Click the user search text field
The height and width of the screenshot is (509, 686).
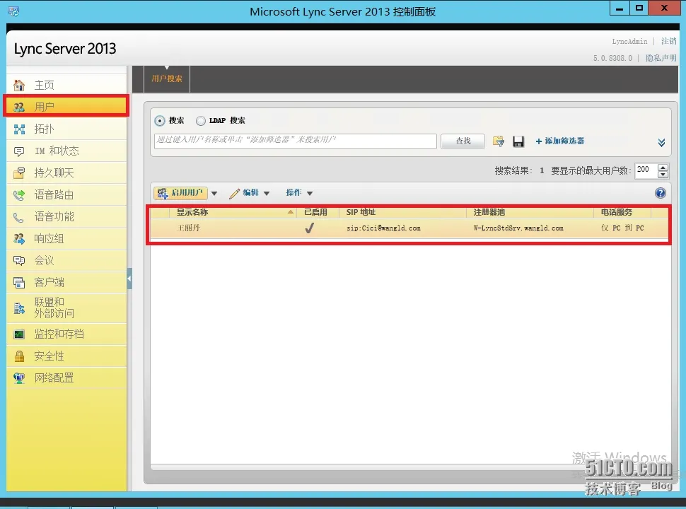[x=296, y=141]
